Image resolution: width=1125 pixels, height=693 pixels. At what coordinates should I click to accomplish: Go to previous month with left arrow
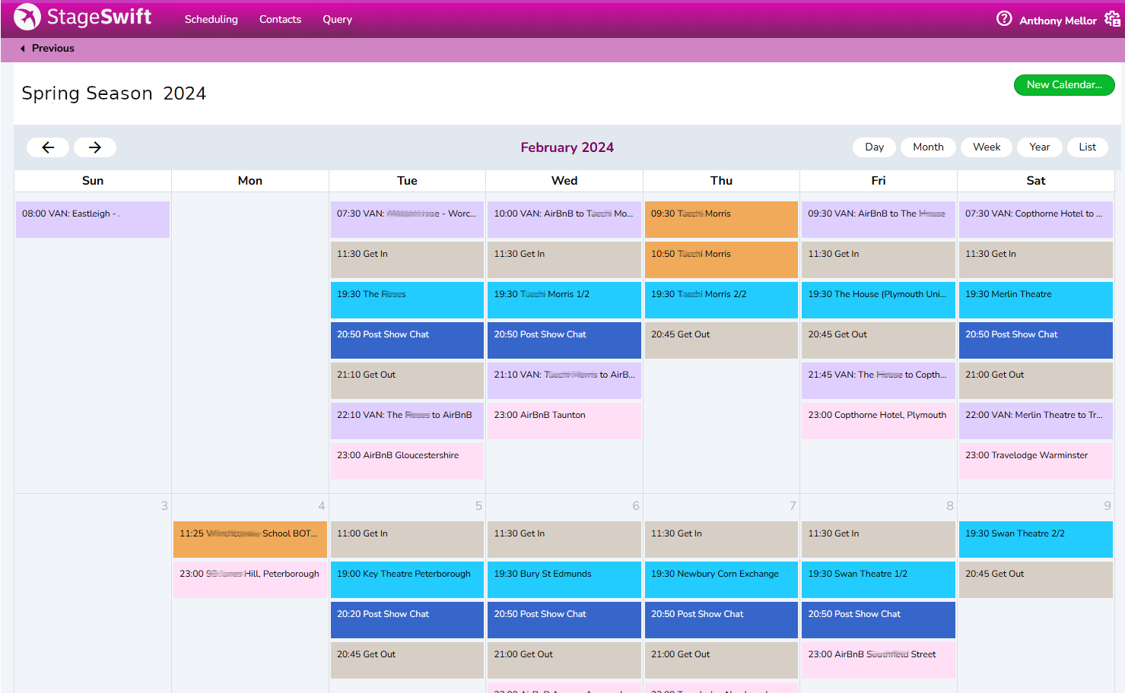click(48, 147)
